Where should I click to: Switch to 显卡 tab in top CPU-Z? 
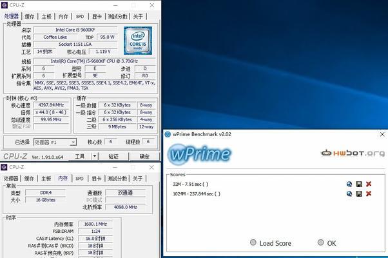(x=97, y=17)
